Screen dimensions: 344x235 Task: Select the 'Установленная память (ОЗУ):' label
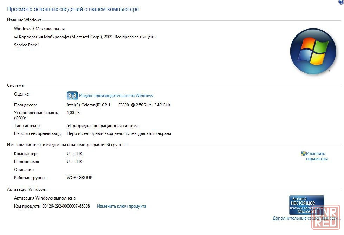click(x=36, y=116)
